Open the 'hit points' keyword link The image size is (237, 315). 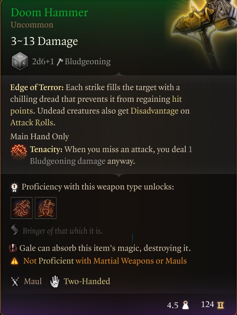click(x=96, y=105)
